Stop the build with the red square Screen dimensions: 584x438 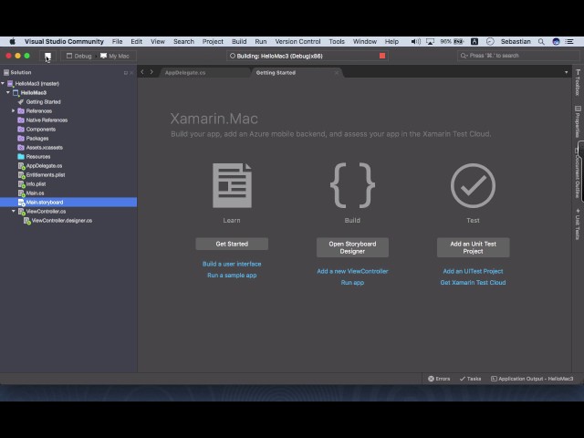pyautogui.click(x=382, y=56)
